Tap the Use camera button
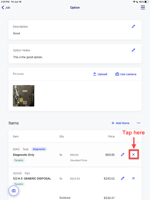This screenshot has width=150, height=200. pos(126,74)
